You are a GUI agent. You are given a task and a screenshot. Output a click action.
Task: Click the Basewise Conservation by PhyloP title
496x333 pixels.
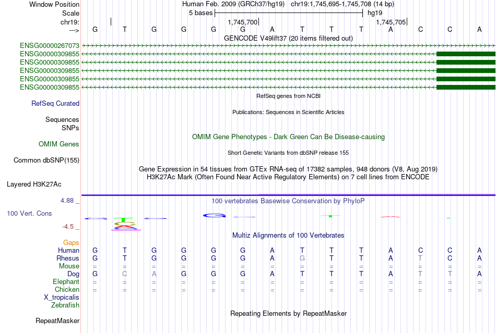(288, 201)
